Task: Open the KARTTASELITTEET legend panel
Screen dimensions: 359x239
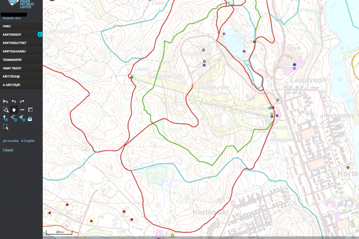Action: pyautogui.click(x=21, y=43)
